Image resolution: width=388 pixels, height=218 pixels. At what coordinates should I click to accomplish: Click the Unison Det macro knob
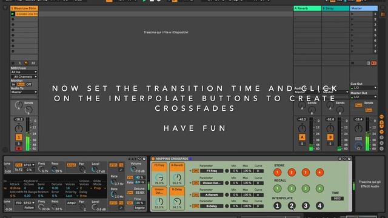point(159,202)
